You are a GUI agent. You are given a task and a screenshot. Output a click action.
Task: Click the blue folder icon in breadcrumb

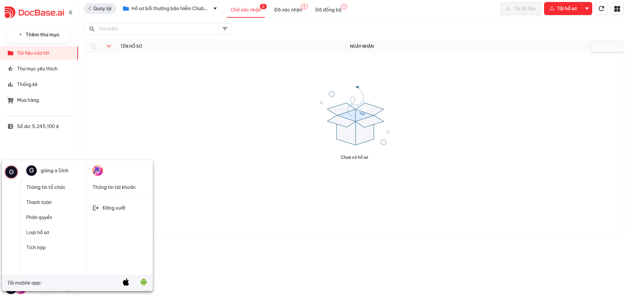point(126,9)
